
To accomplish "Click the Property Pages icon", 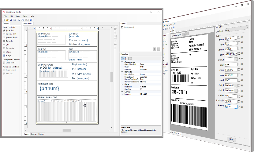I will [x=131, y=58].
